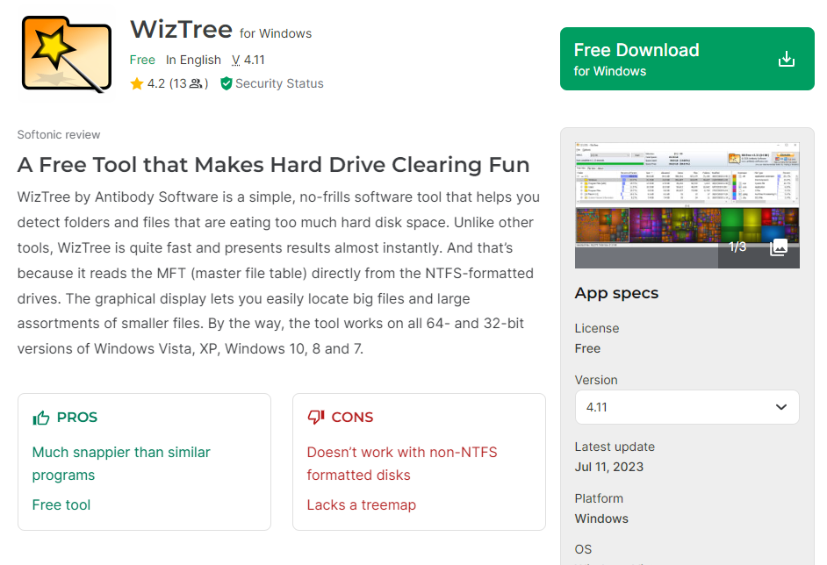Click the download arrow icon in green button
The width and height of the screenshot is (827, 565).
tap(787, 60)
